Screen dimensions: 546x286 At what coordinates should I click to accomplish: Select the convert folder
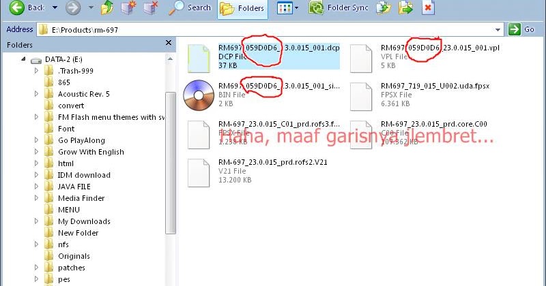(71, 106)
